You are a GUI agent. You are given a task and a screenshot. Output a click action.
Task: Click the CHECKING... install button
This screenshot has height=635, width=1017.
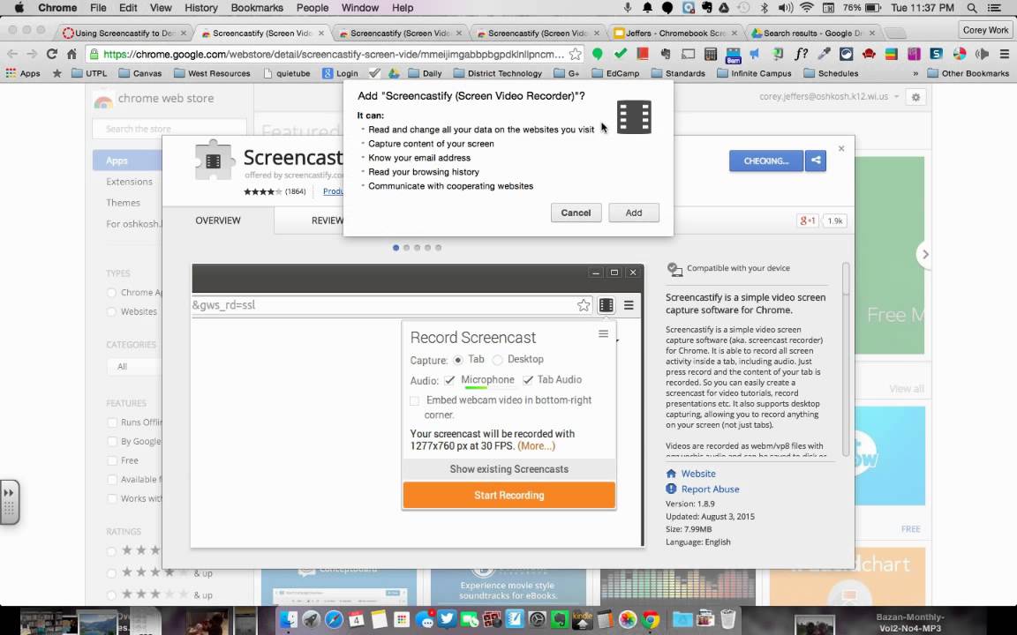tap(766, 161)
